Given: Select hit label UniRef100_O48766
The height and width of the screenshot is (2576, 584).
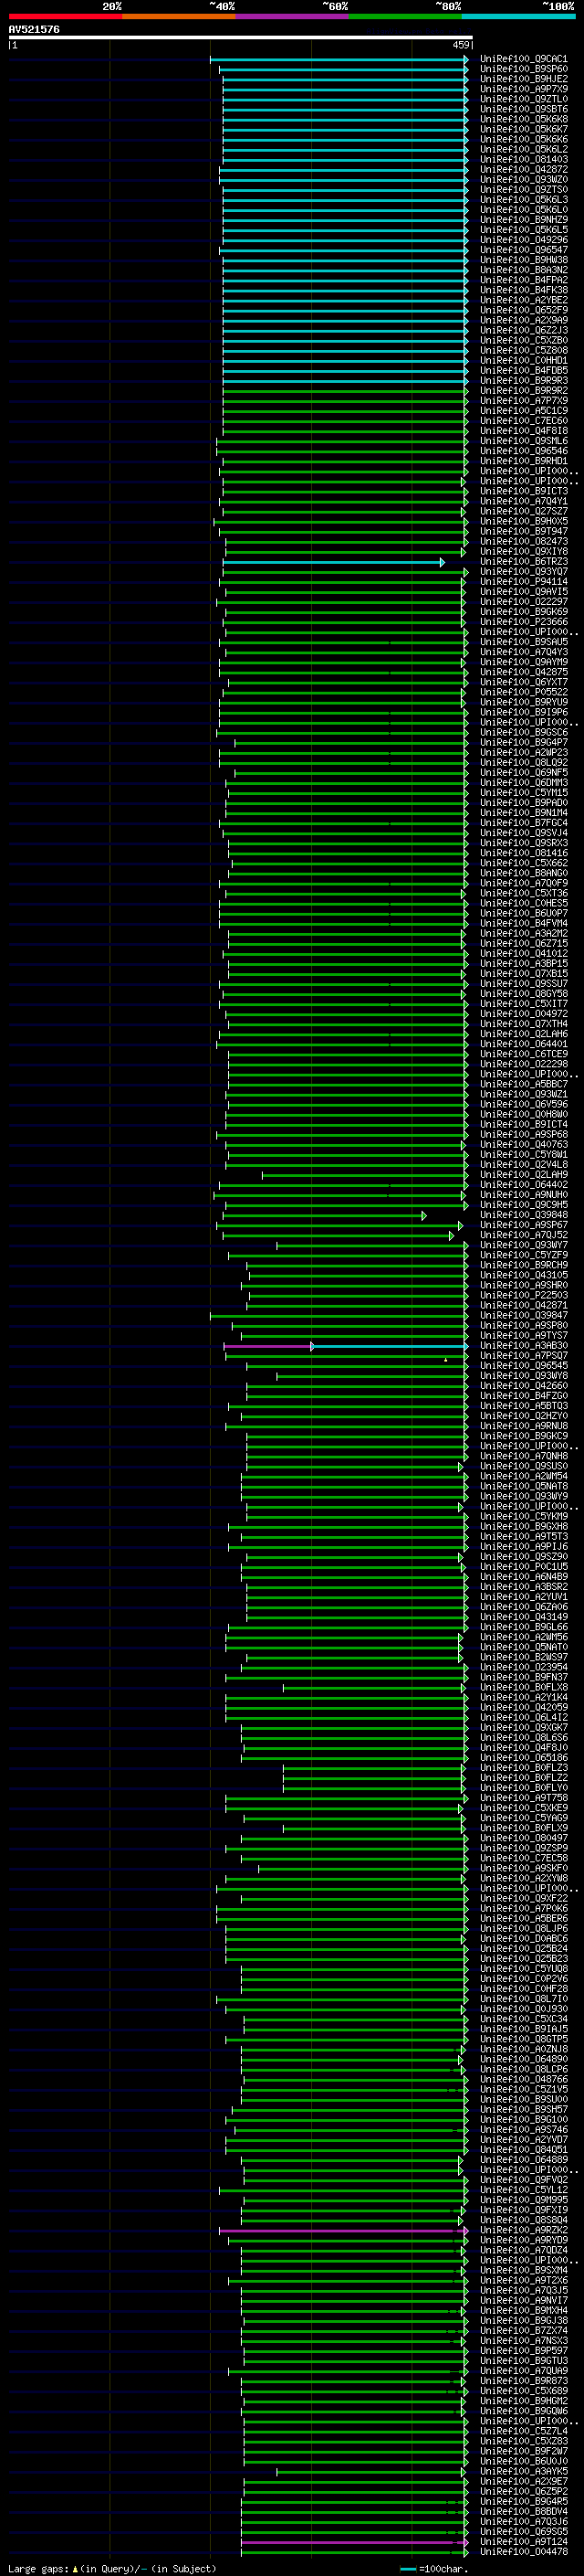Looking at the screenshot, I should coord(523,2079).
